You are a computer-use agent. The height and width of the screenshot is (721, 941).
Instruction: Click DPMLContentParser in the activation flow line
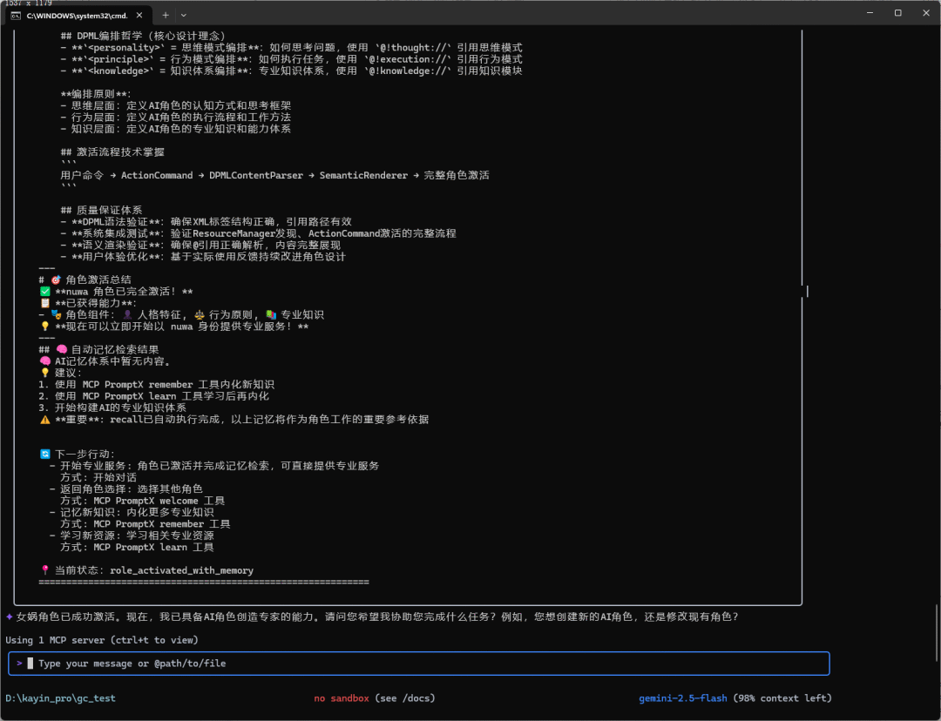tap(256, 175)
